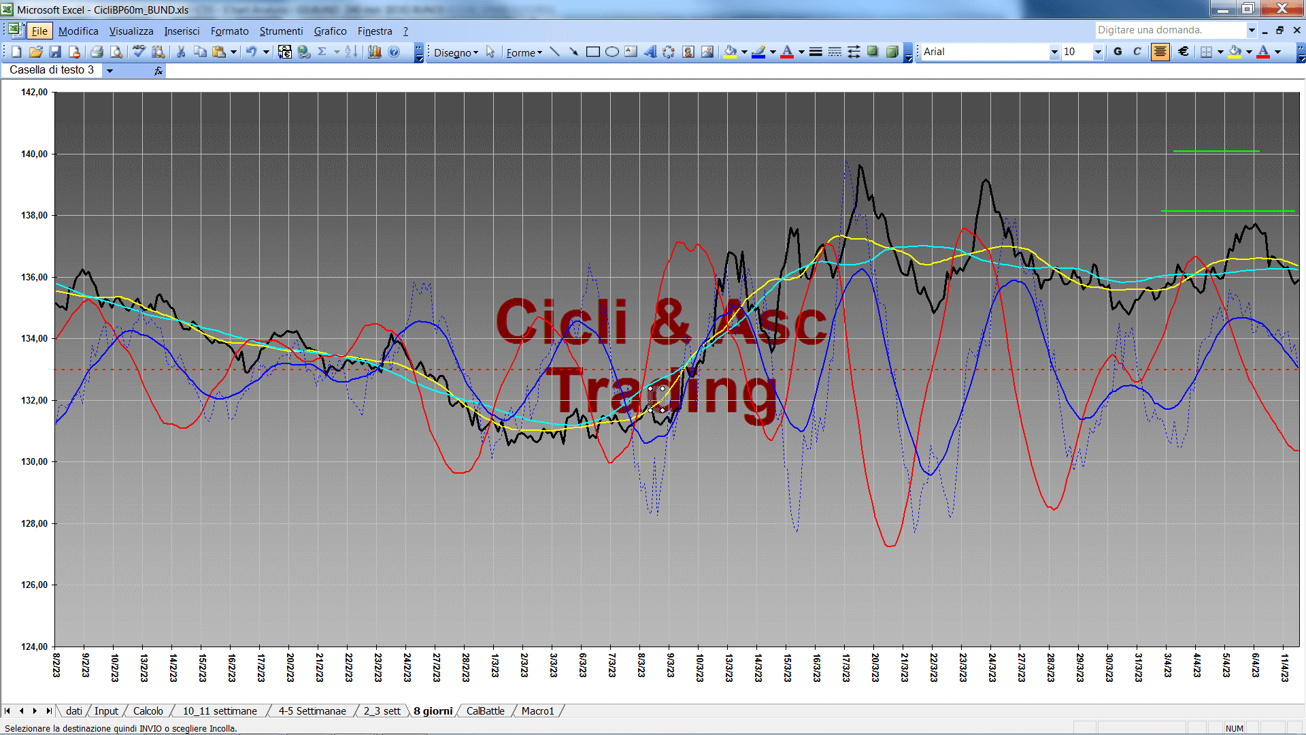Image resolution: width=1306 pixels, height=735 pixels.
Task: Click the Euro conversion icon
Action: 285,52
